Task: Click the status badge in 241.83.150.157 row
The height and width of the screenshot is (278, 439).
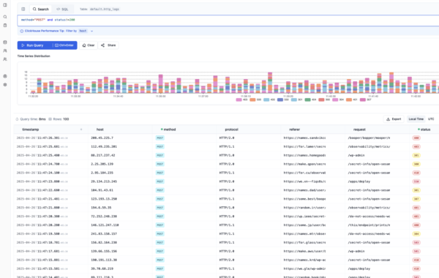Action: pos(416,233)
